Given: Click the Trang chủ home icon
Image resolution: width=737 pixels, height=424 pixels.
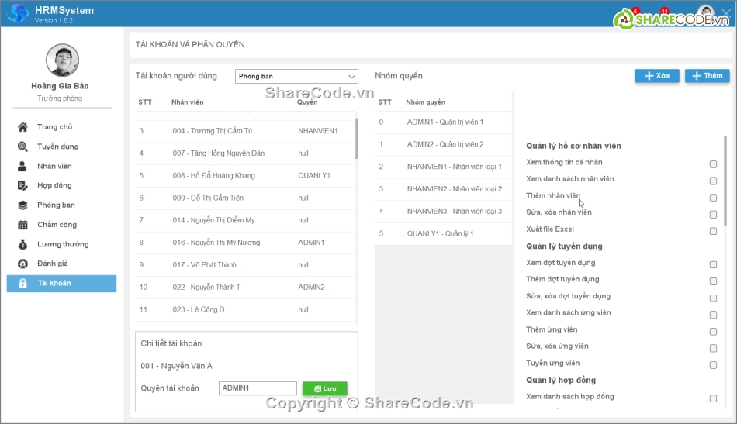Looking at the screenshot, I should [22, 127].
